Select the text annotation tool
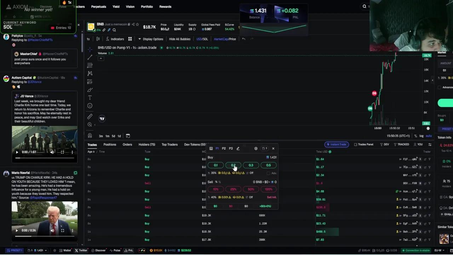Viewport: 453px width, 255px height. tap(90, 98)
